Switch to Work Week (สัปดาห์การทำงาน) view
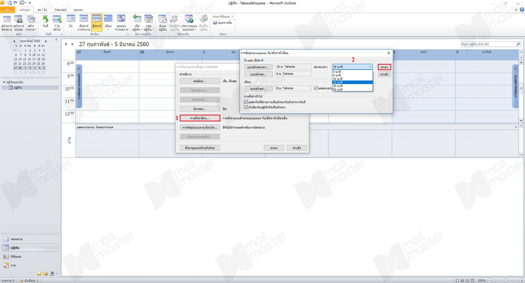Viewport: 525px width, 283px height. click(84, 23)
